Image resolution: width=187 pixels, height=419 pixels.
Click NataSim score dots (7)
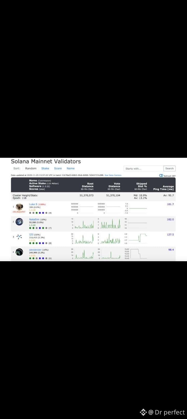pyautogui.click(x=40, y=228)
